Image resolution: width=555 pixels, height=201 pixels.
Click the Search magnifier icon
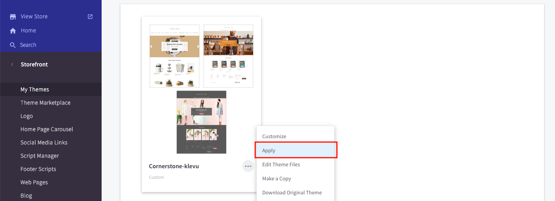[x=13, y=45]
